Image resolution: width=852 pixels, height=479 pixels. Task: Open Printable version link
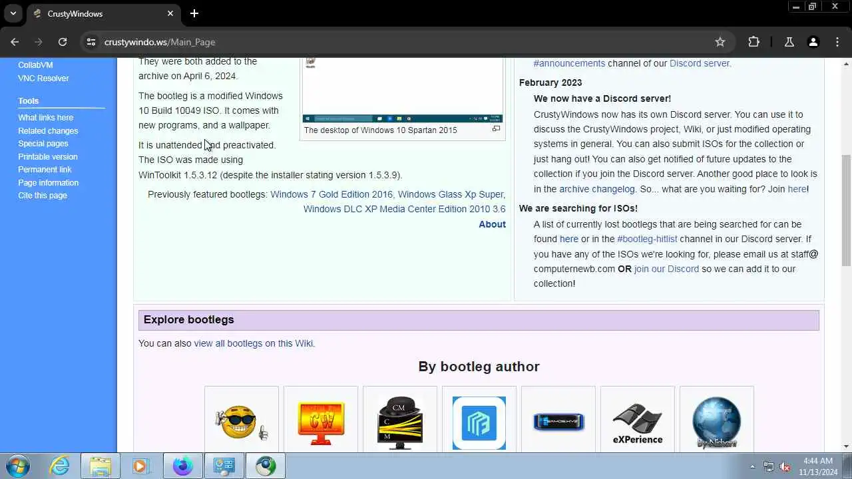pos(48,157)
